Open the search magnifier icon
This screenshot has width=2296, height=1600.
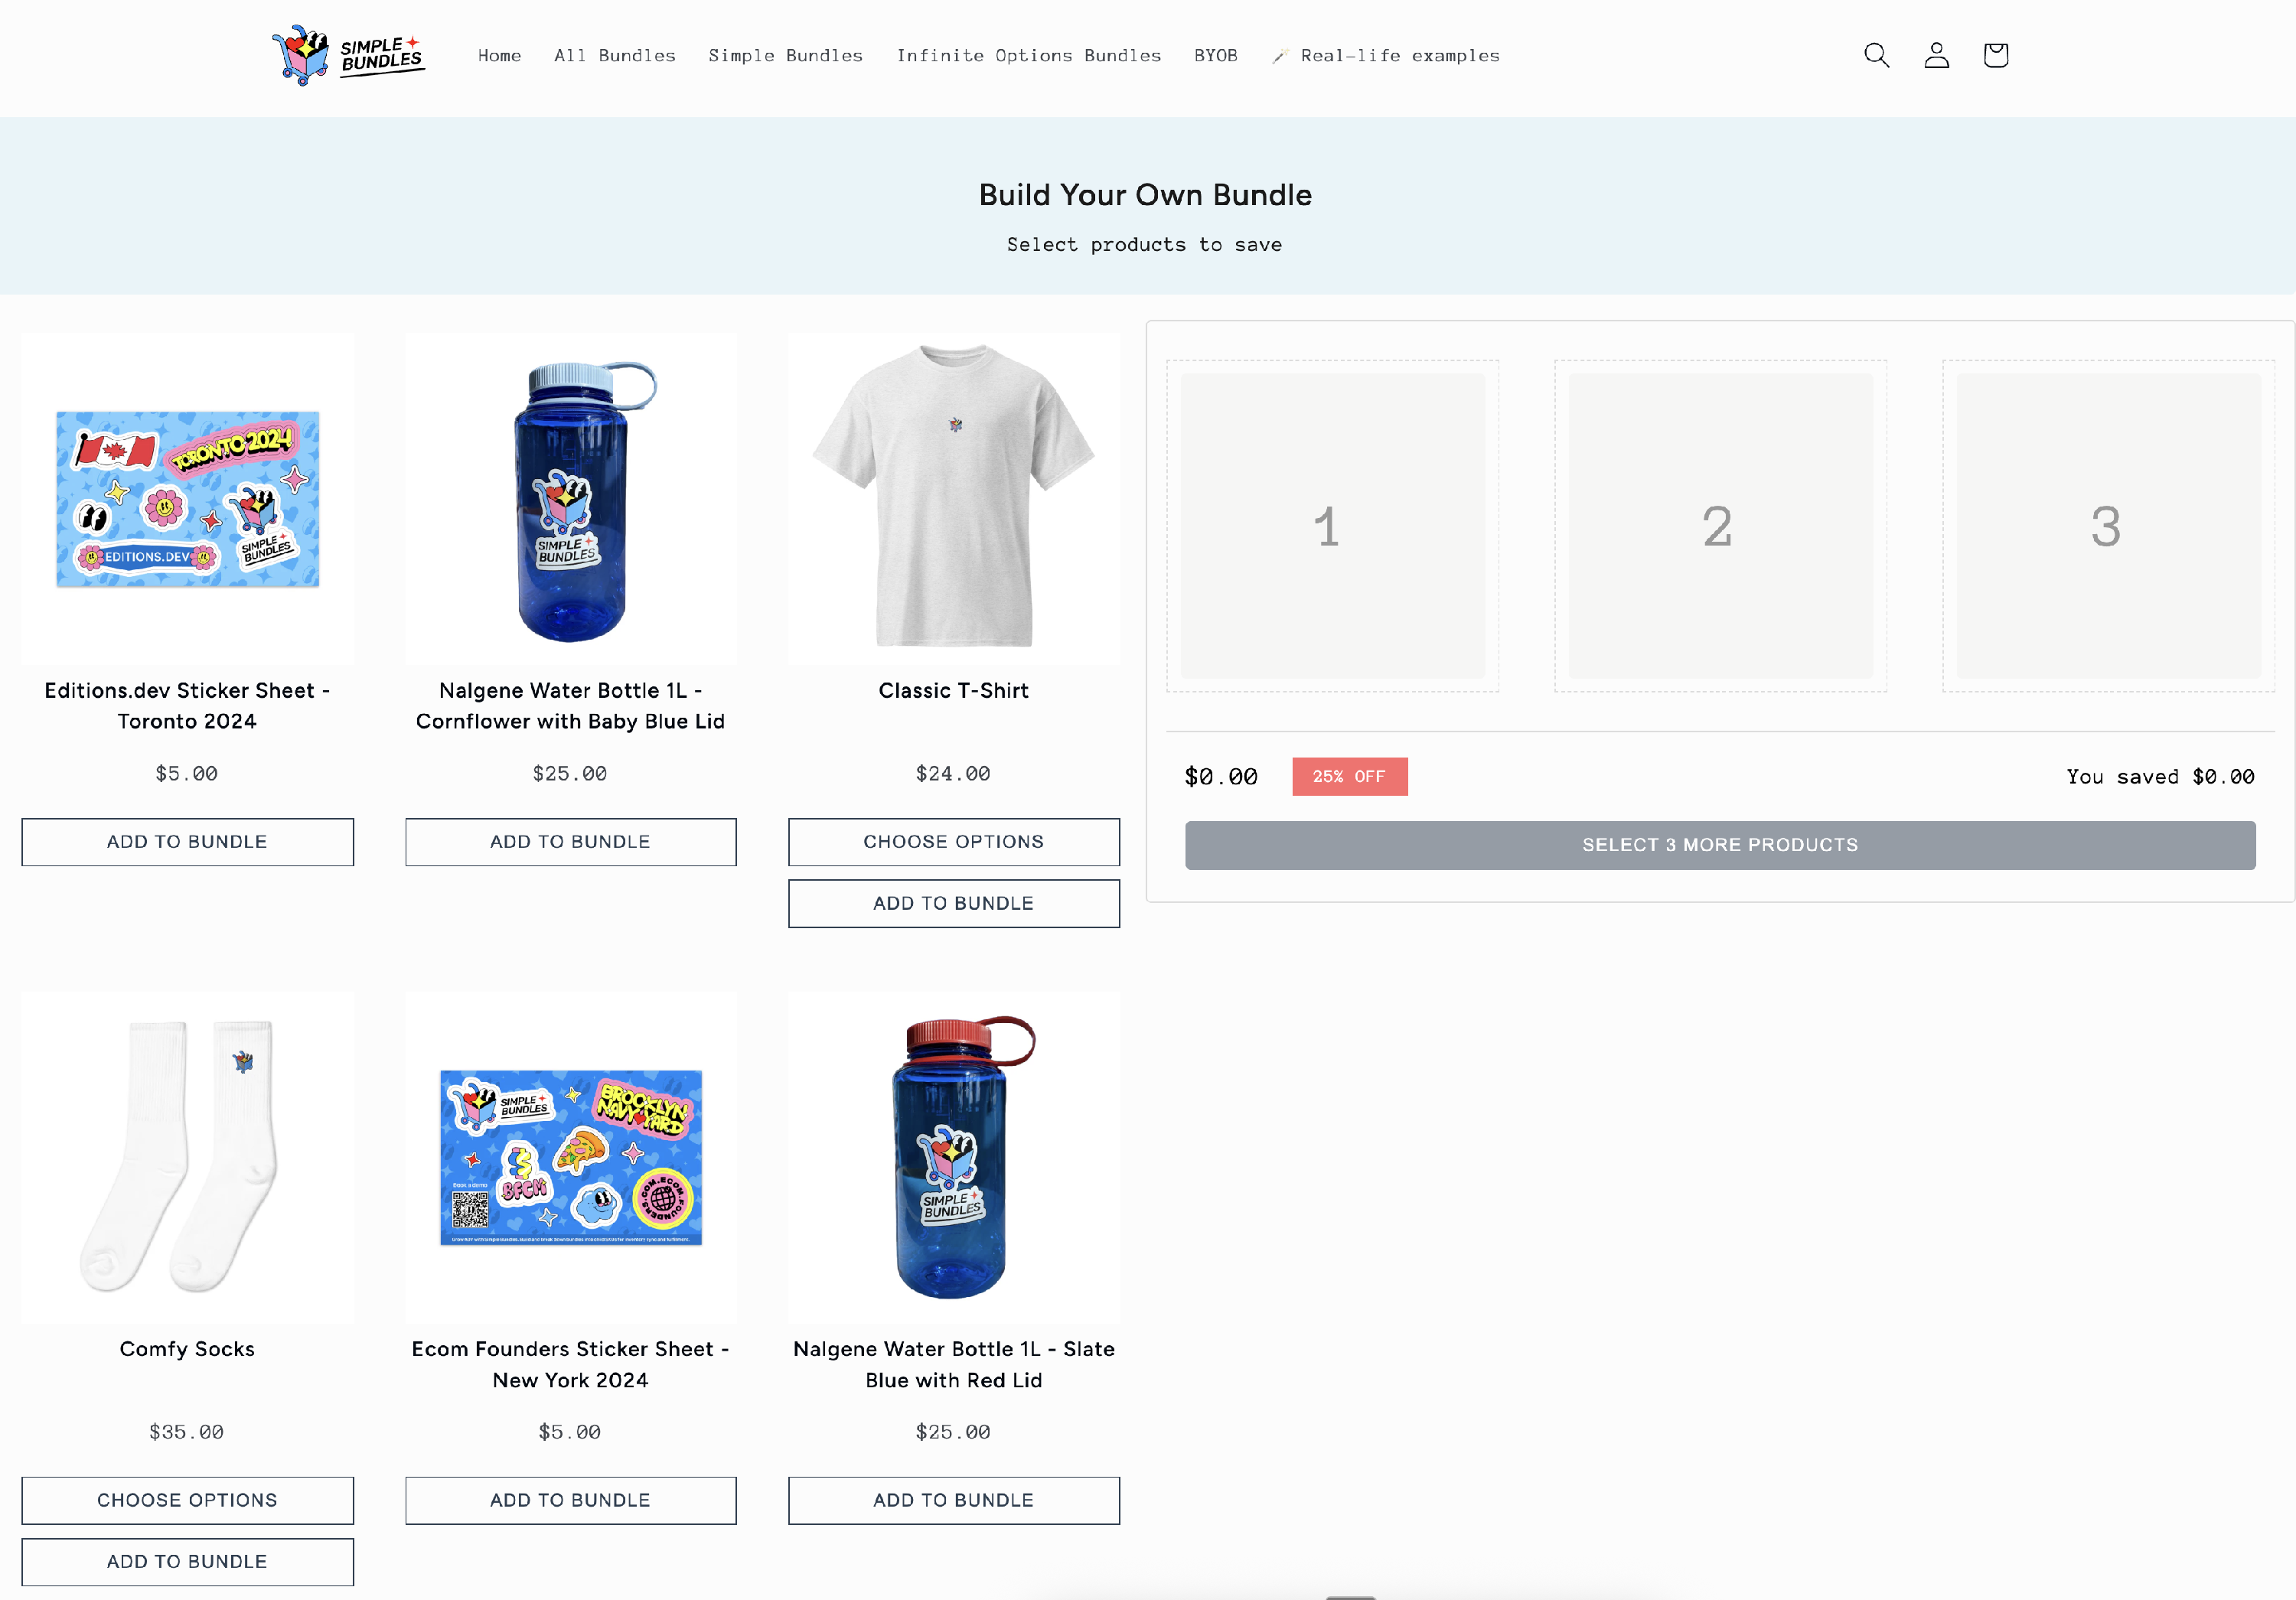pyautogui.click(x=1877, y=55)
